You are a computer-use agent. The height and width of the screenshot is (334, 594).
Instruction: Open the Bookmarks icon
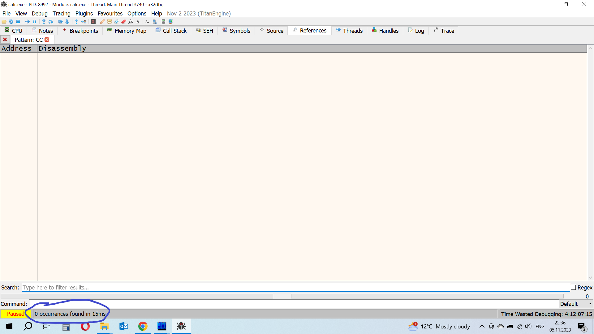[124, 22]
